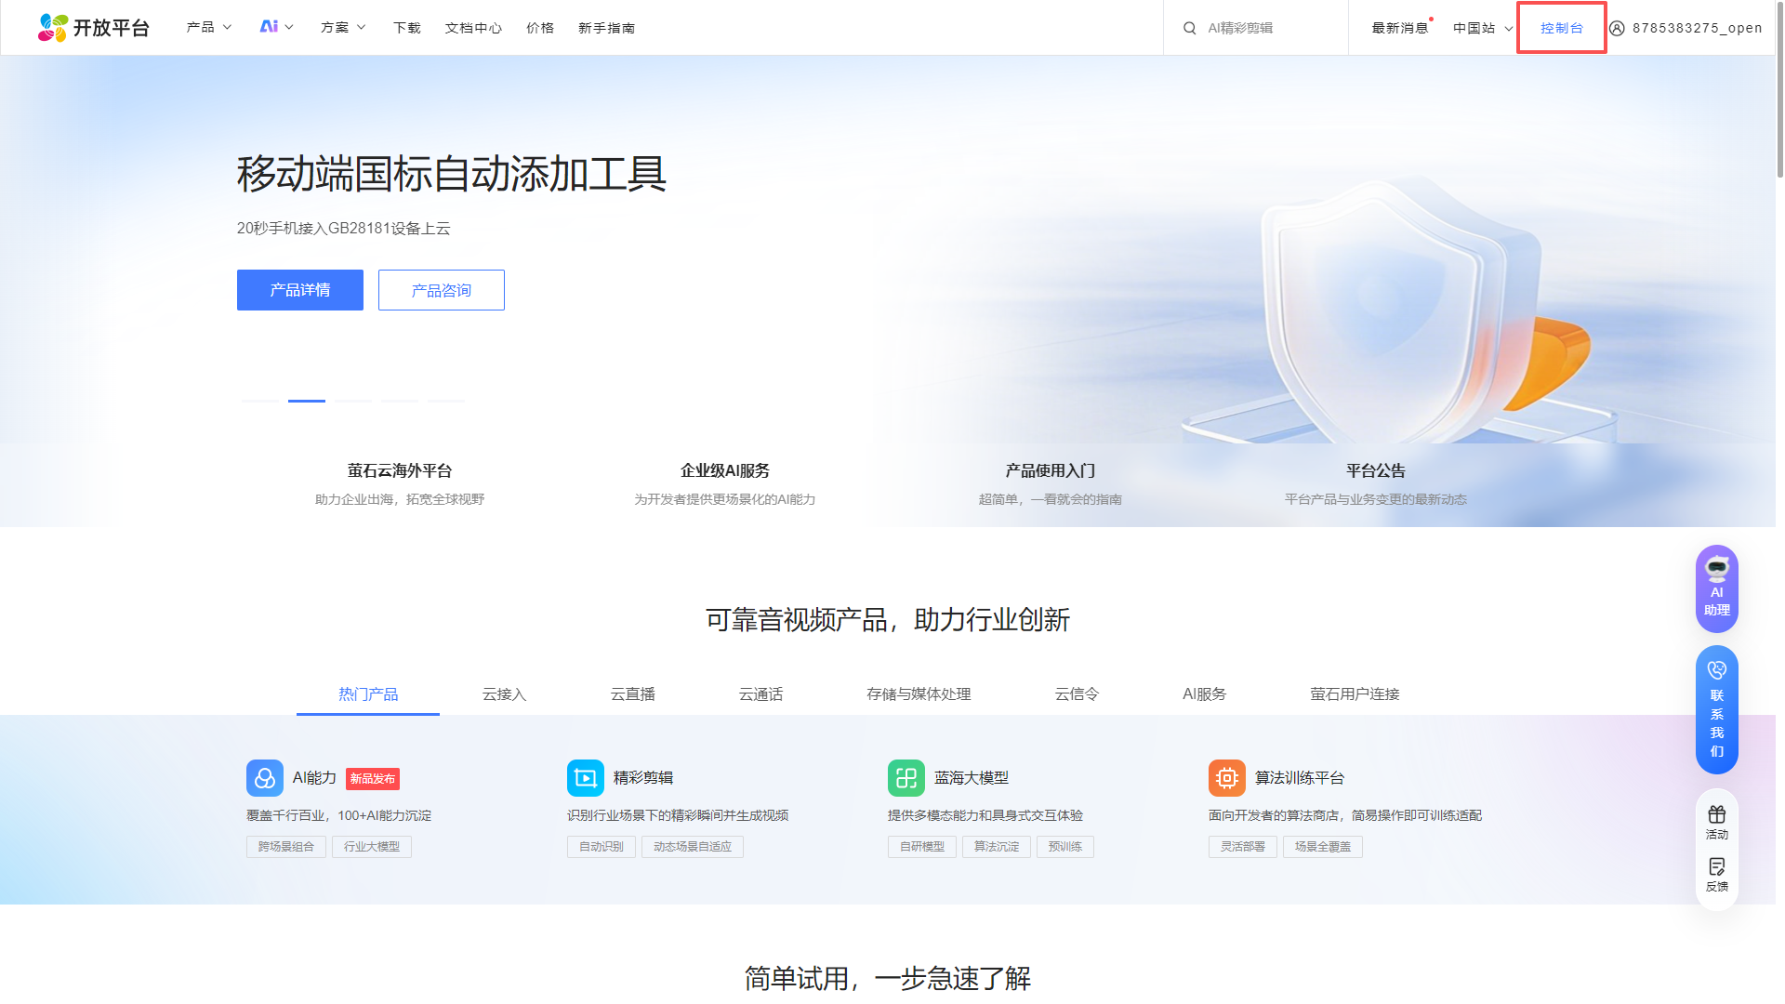Expand the 产品 dropdown menu
Image resolution: width=1785 pixels, height=1004 pixels.
coord(209,28)
